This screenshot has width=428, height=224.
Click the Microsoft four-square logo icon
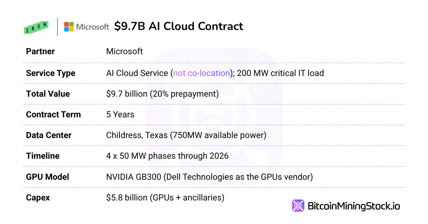tap(69, 27)
